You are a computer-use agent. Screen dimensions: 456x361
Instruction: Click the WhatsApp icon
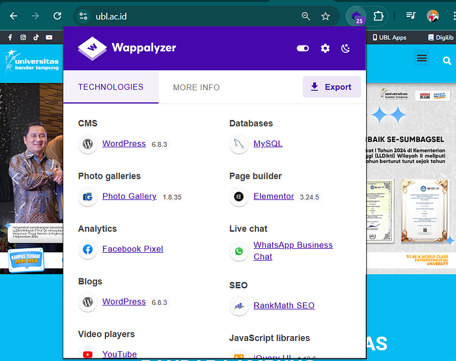(x=239, y=251)
